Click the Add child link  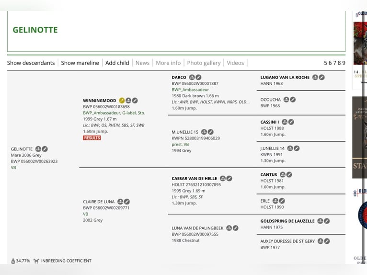click(x=117, y=63)
